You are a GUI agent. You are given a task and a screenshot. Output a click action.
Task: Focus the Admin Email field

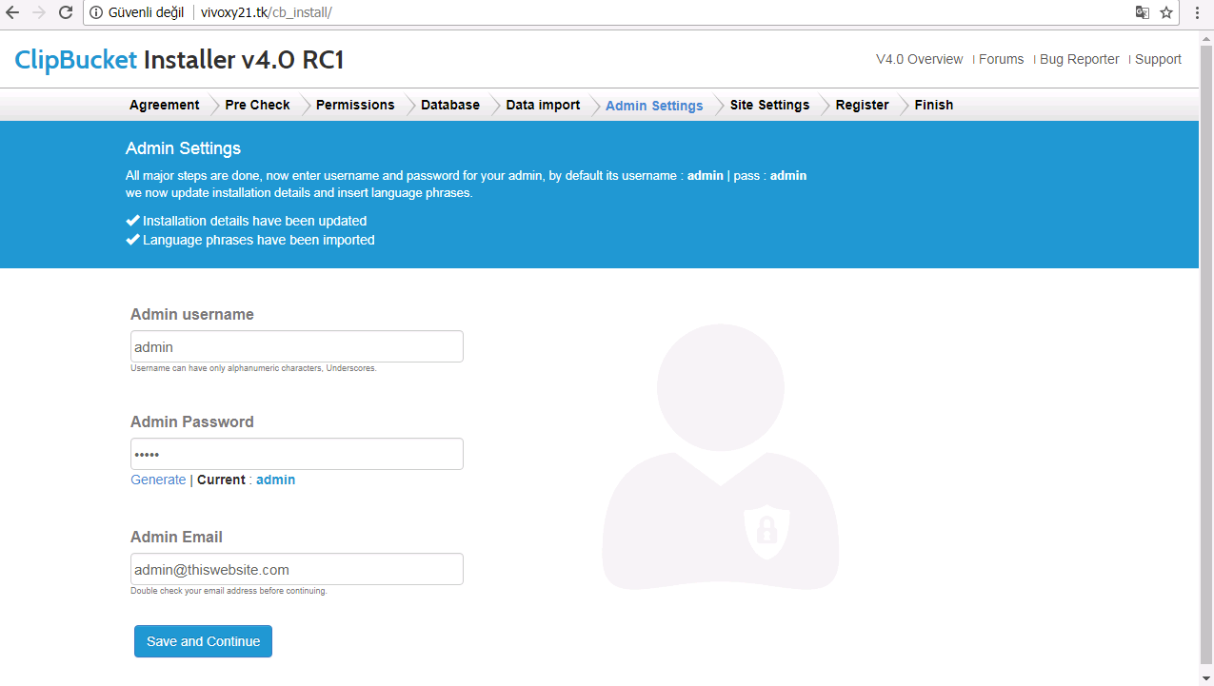coord(297,569)
